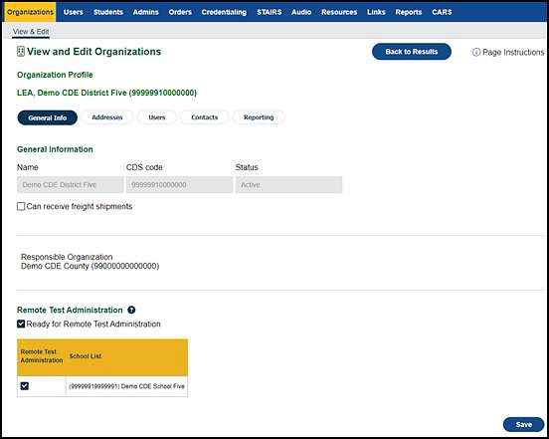
Task: Uncheck Ready for Remote Test Administration
Action: click(21, 324)
